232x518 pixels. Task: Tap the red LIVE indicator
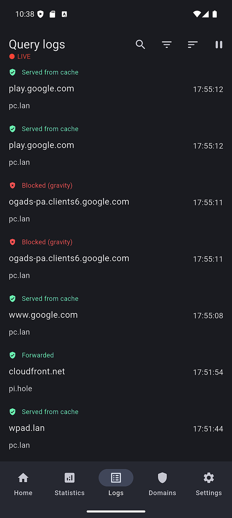click(20, 57)
